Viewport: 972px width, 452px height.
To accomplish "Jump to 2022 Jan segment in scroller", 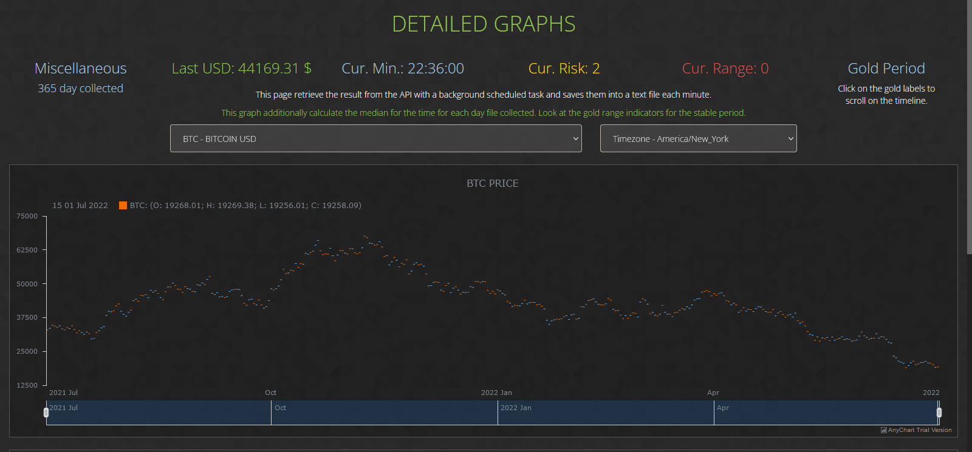I will pos(605,413).
